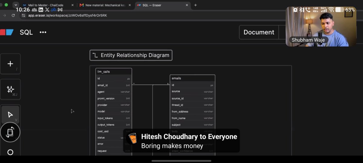Click the Entity Relationship Diagram corner icon

pyautogui.click(x=95, y=55)
